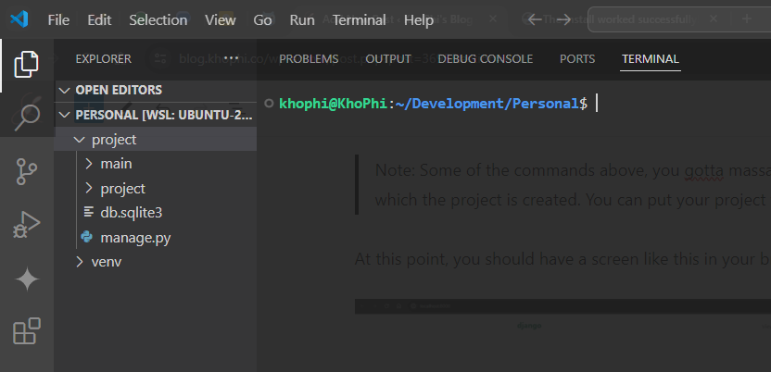Open the Explorer view in activity bar
The height and width of the screenshot is (372, 771).
(27, 64)
